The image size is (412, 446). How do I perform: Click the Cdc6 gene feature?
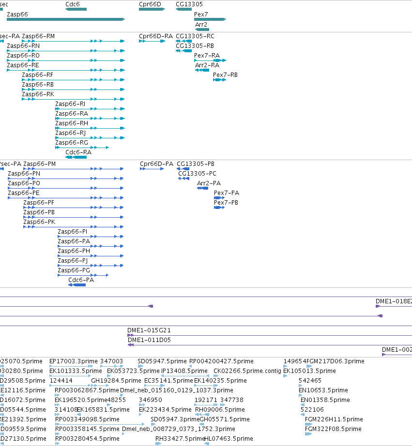tap(76, 9)
